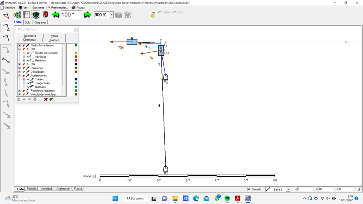The width and height of the screenshot is (363, 204).
Task: Toggle the Rectas de Kennedy visibility mark
Action: [x=28, y=53]
